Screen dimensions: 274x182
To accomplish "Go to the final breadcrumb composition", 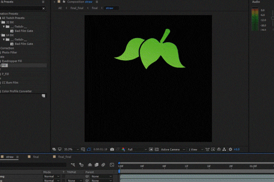I will [x=94, y=8].
